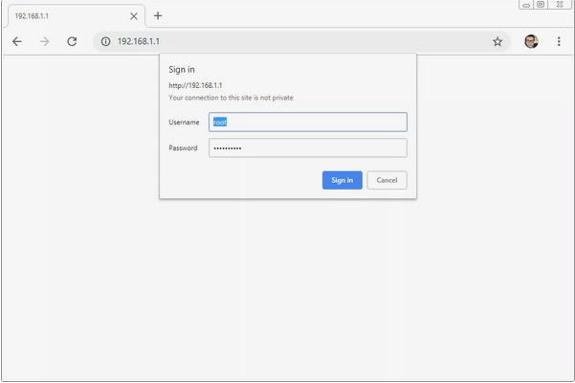
Task: Go back to the previous page
Action: click(17, 41)
